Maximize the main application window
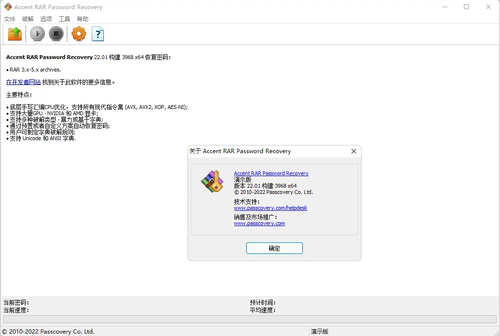500x336 pixels. [x=466, y=7]
